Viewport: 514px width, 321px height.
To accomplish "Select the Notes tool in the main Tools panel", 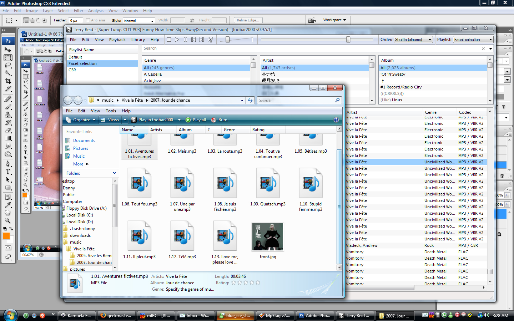I will click(x=8, y=197).
